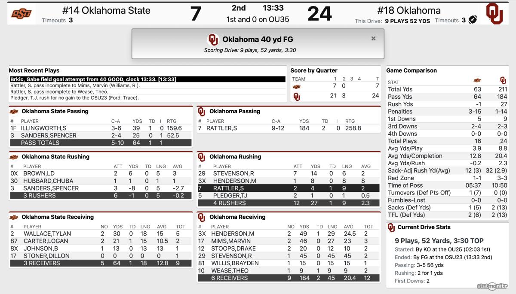Click the Total Yds comparison row
516x294 pixels.
pyautogui.click(x=447, y=89)
